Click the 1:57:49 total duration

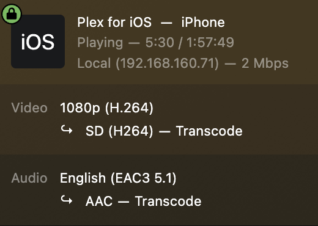pos(210,42)
